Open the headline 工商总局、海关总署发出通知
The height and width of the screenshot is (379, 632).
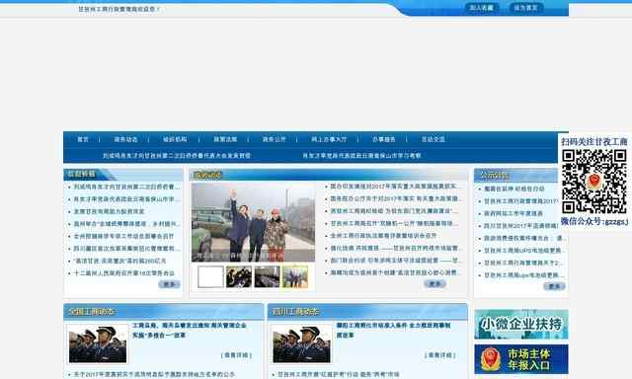click(x=190, y=330)
